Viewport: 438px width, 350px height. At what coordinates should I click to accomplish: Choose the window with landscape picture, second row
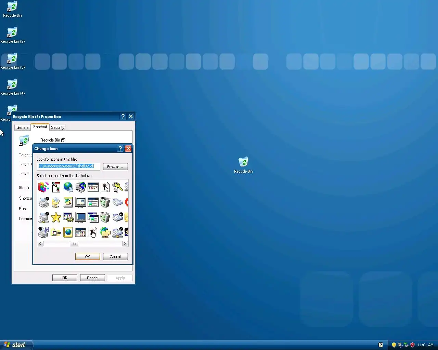point(93,202)
